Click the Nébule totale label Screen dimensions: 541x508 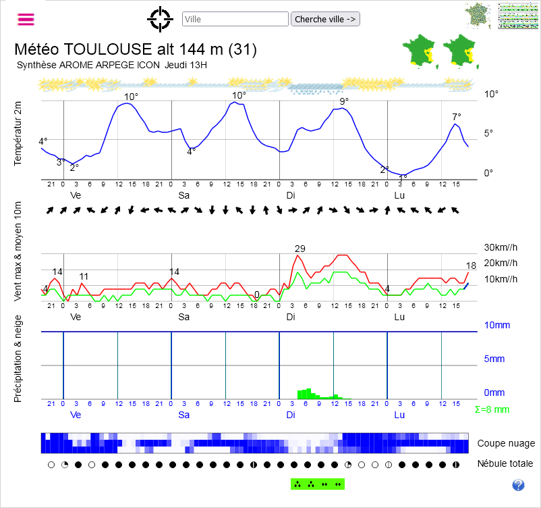click(x=505, y=464)
